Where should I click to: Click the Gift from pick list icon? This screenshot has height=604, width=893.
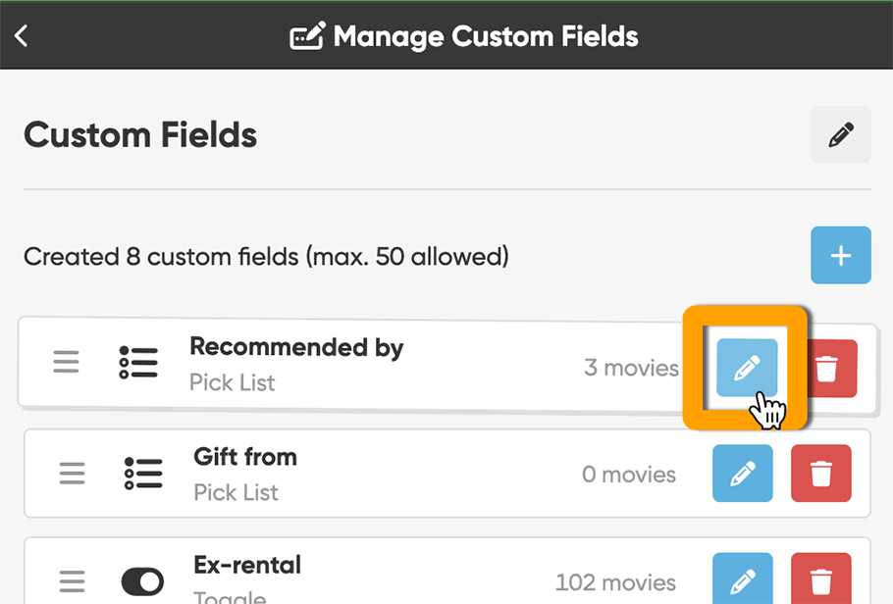point(143,473)
